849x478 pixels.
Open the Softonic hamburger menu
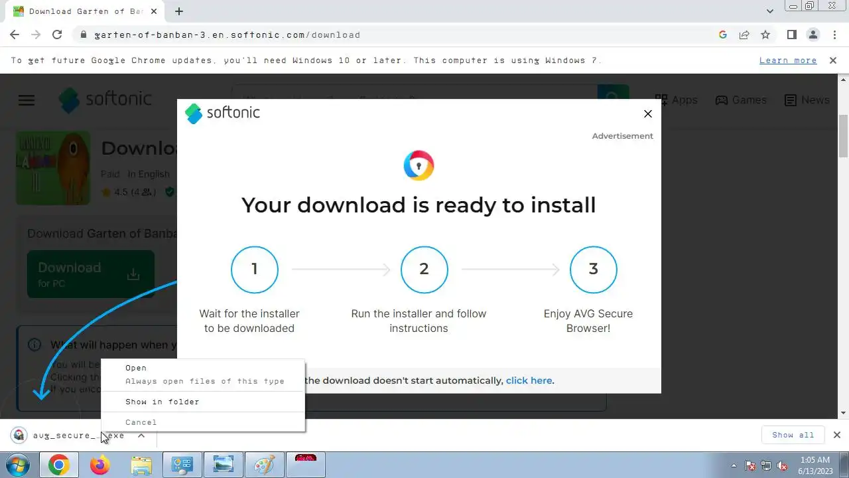[27, 100]
